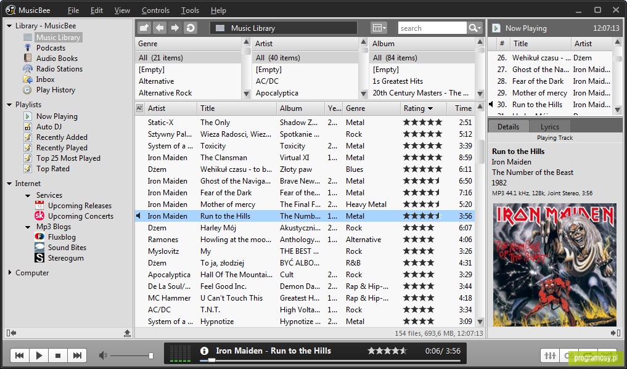Open the search options magnifier dropdown

click(x=475, y=28)
